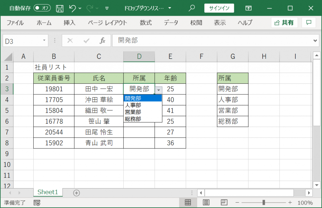Click the Name Box showing D3
The image size is (322, 208).
tap(22, 41)
